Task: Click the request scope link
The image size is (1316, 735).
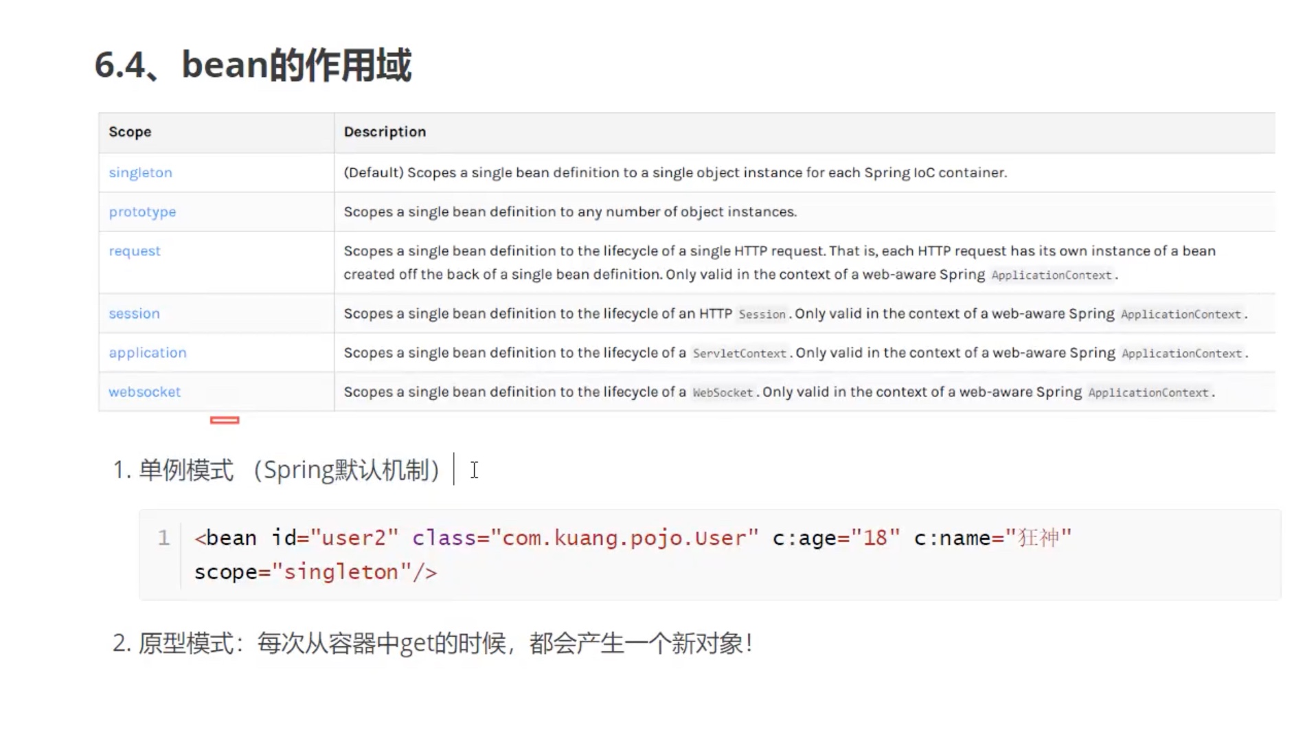Action: [x=134, y=251]
